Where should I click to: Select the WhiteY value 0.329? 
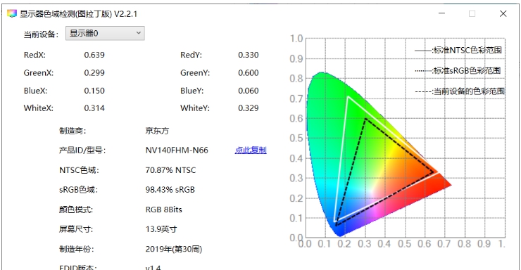click(249, 108)
